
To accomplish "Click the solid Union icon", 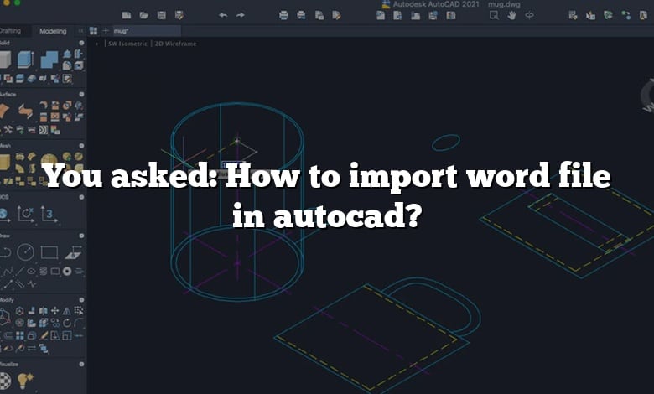I will [49, 60].
